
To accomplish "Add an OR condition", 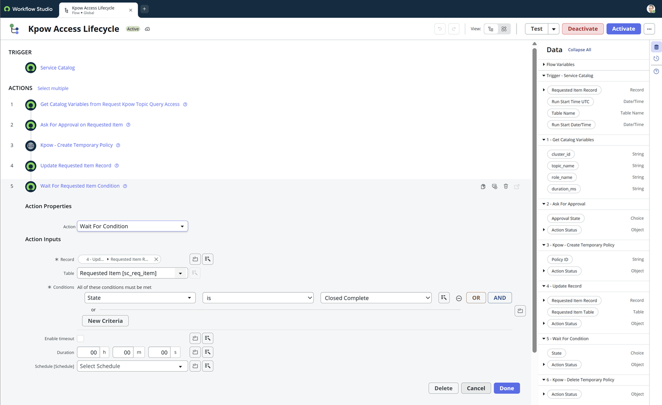I will [x=476, y=298].
